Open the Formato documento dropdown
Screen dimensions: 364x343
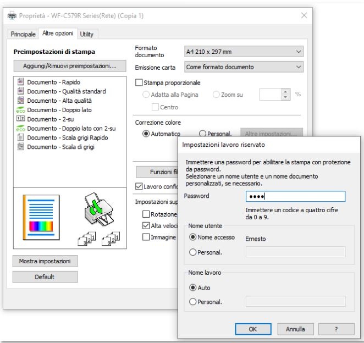[243, 51]
